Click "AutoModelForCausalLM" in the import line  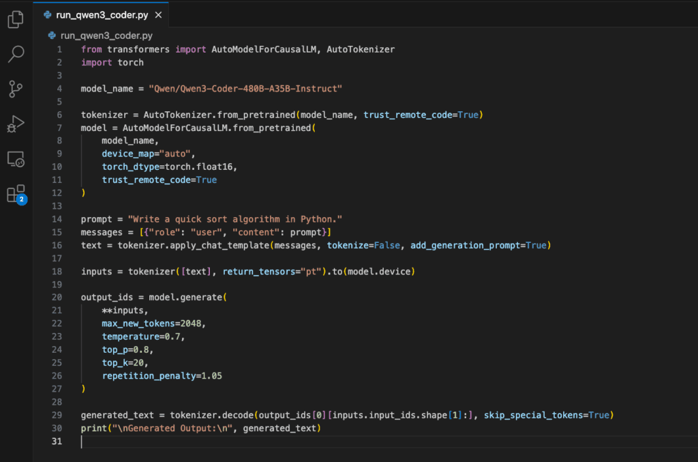click(264, 49)
